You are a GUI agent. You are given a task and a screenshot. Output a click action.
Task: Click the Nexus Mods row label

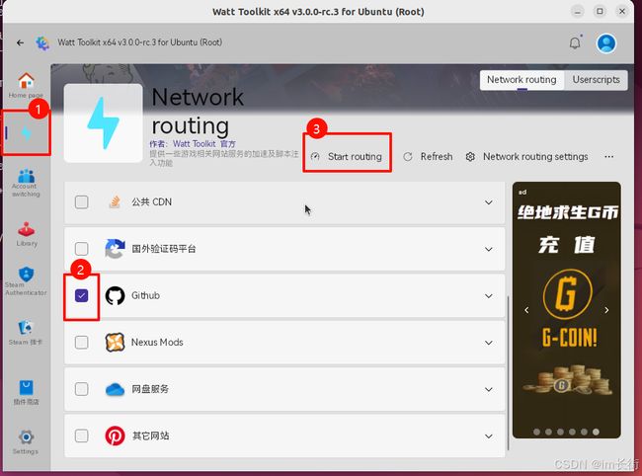(157, 342)
